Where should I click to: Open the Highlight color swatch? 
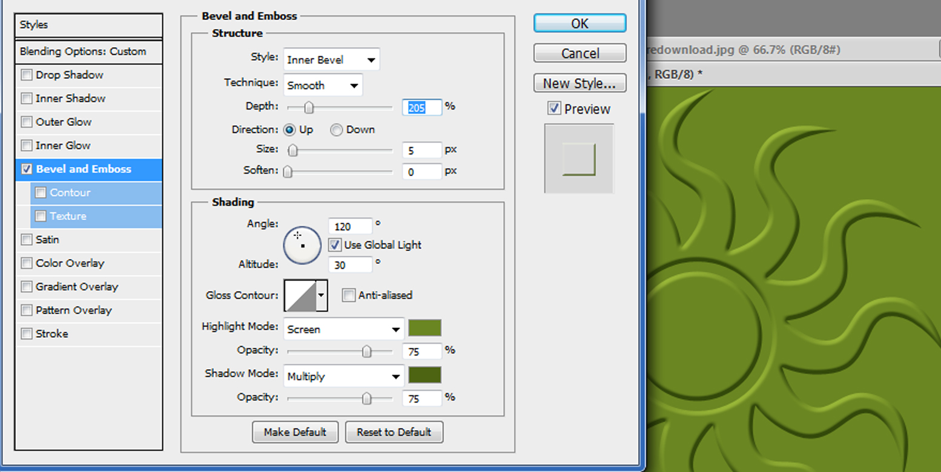[x=424, y=328]
